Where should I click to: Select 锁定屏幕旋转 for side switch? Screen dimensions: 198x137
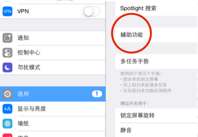pyautogui.click(x=157, y=115)
